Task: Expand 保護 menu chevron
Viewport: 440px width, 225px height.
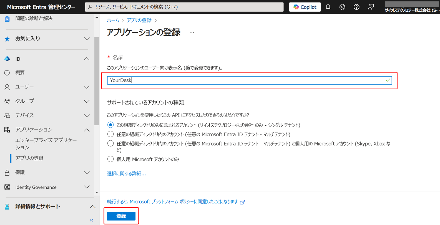Action: point(87,173)
